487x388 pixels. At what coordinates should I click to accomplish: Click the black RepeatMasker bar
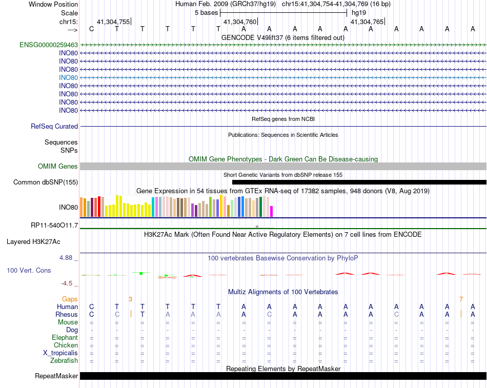pyautogui.click(x=283, y=376)
